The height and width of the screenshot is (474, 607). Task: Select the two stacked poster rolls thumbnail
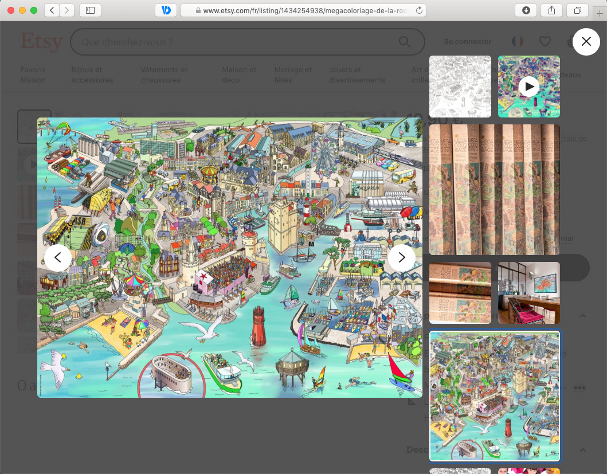coord(460,293)
